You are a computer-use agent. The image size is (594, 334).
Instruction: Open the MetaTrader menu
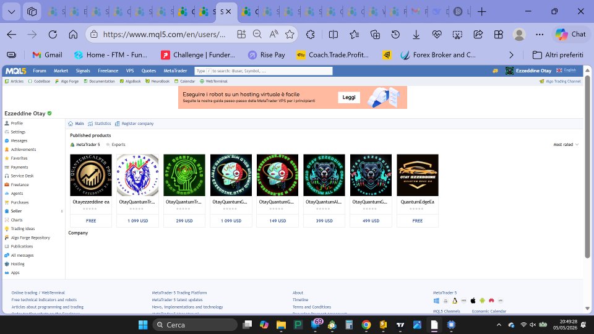point(175,71)
